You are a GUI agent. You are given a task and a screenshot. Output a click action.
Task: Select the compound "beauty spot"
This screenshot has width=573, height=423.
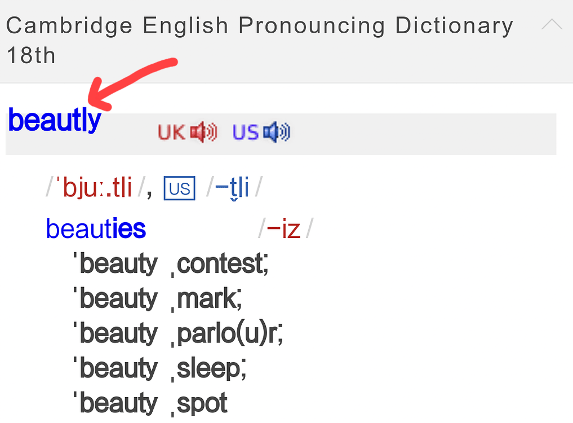150,403
